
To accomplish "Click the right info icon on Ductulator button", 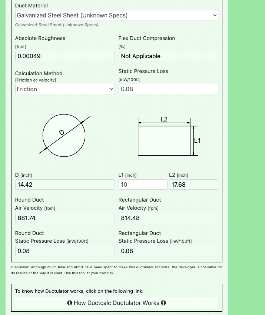I will click(x=163, y=303).
